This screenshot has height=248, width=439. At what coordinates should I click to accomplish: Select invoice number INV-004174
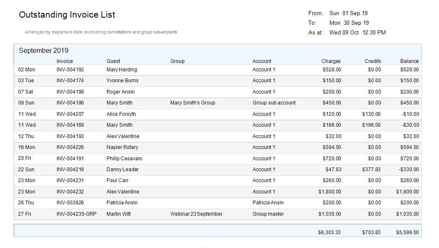70,81
